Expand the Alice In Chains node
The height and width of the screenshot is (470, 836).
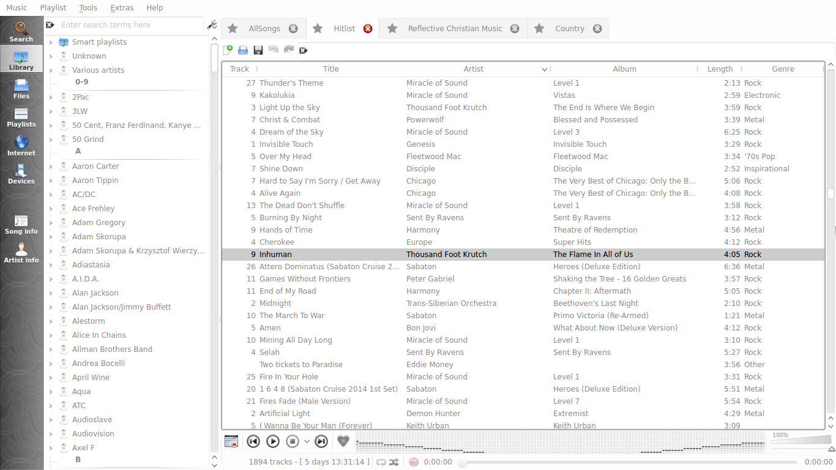tap(51, 335)
